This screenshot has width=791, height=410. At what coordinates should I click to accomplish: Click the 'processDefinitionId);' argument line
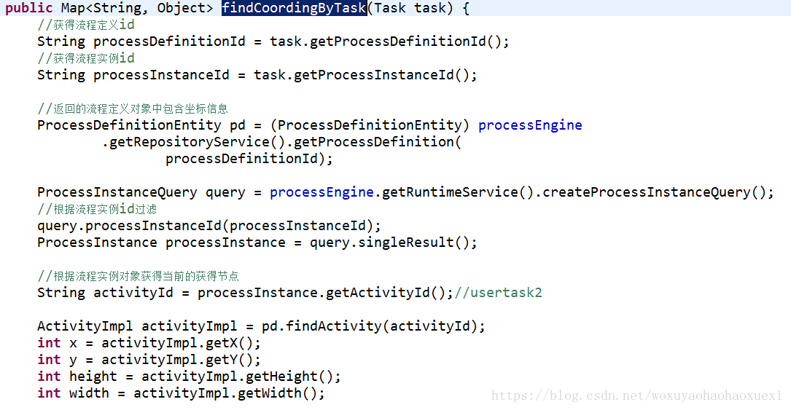pos(249,159)
